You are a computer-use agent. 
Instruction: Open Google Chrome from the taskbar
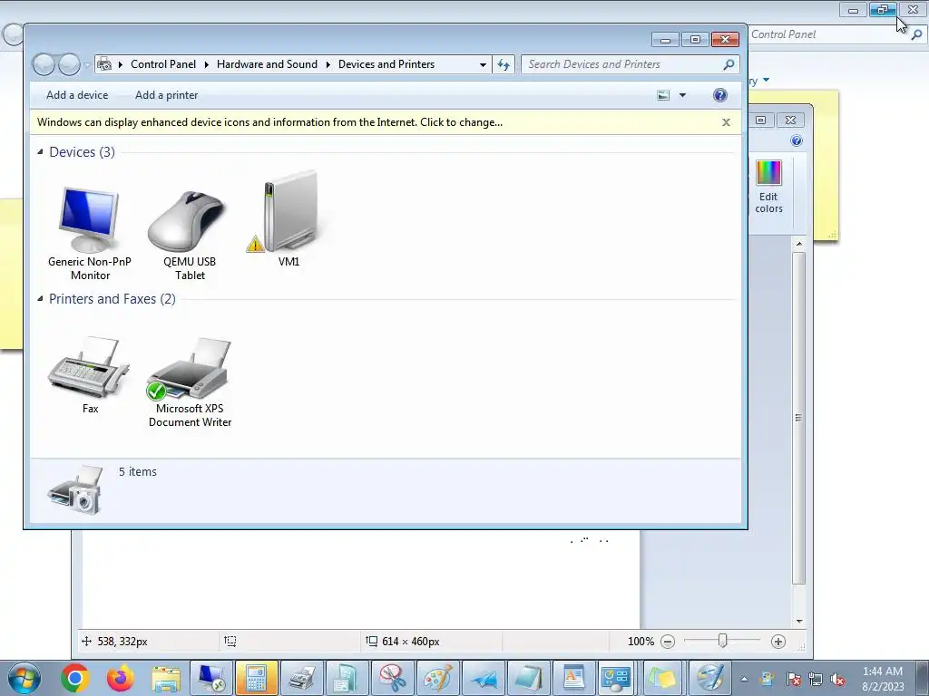pos(75,678)
